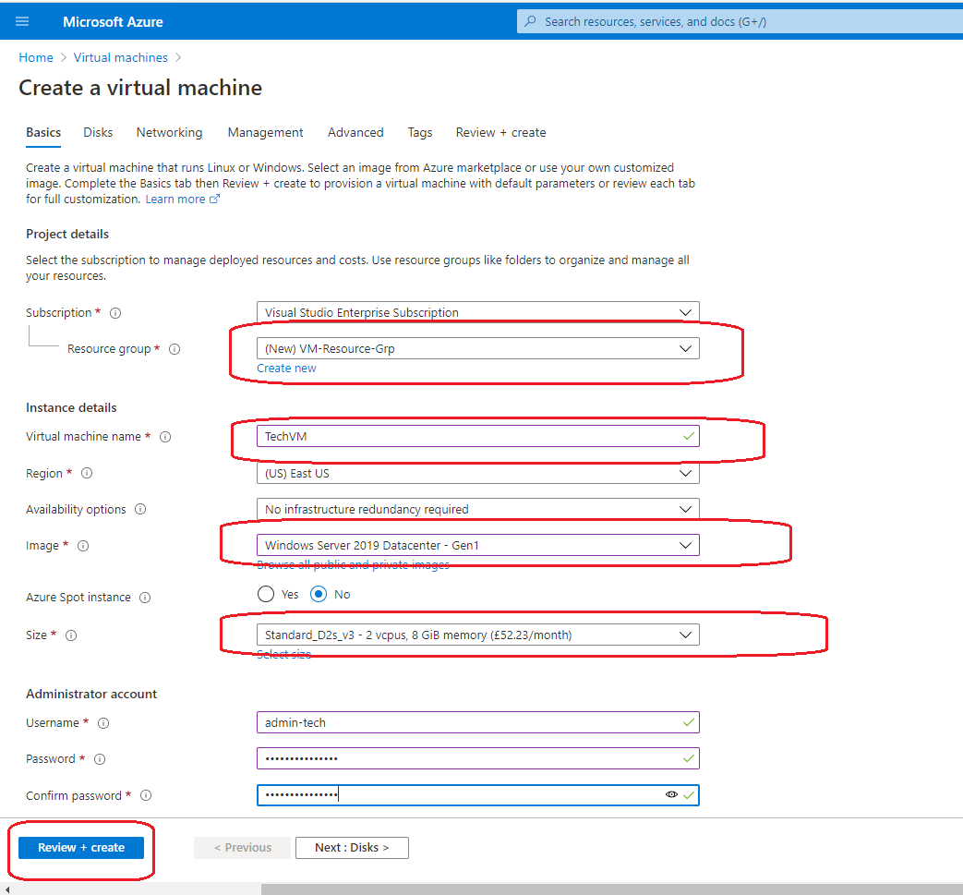Show info tooltip for Resource group
The image size is (963, 895).
175,349
